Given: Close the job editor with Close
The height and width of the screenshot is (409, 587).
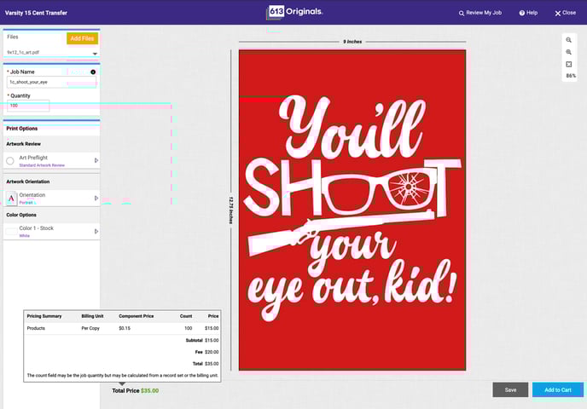Looking at the screenshot, I should (x=566, y=13).
